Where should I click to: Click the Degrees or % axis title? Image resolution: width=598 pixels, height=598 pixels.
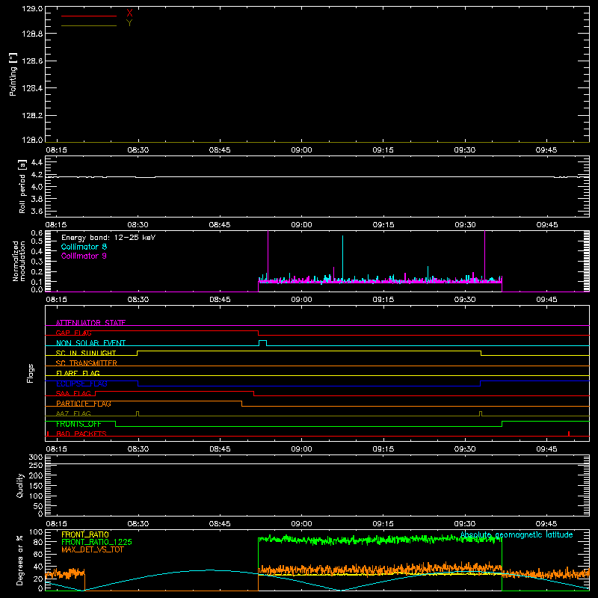[20, 560]
